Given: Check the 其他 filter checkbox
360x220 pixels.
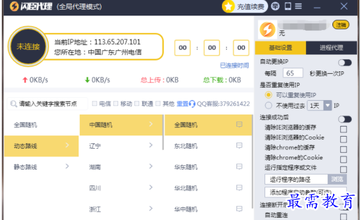Looking at the screenshot, I should point(158,104).
